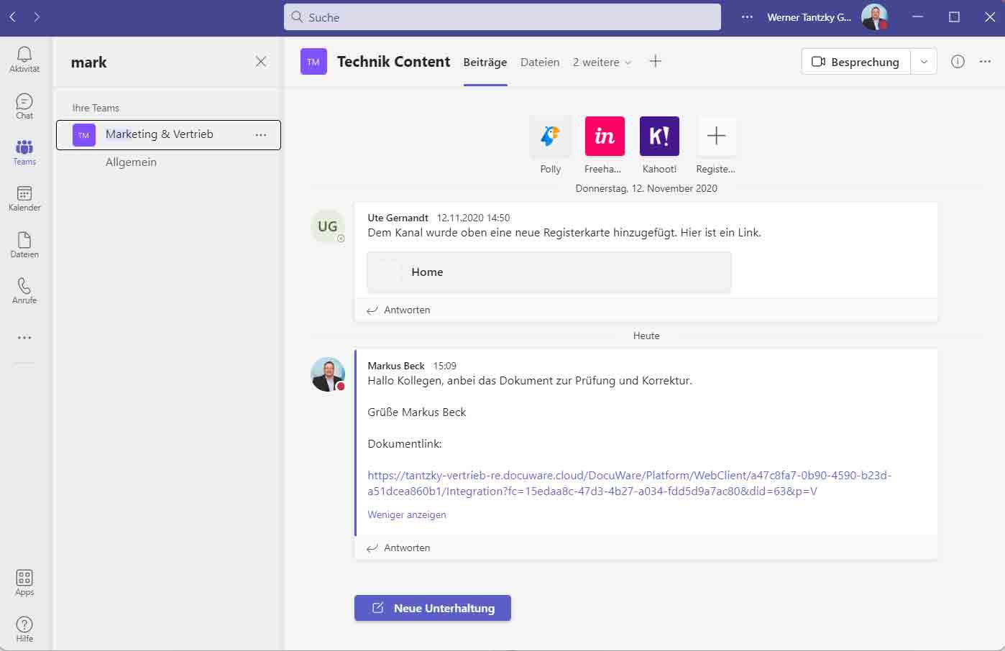
Task: Open the Apps store icon
Action: (x=24, y=583)
